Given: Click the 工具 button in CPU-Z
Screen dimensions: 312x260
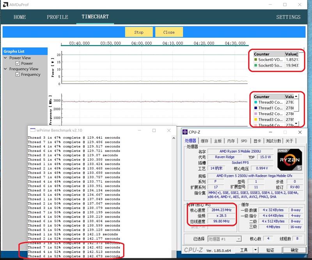Looking at the screenshot, I should click(x=244, y=250).
